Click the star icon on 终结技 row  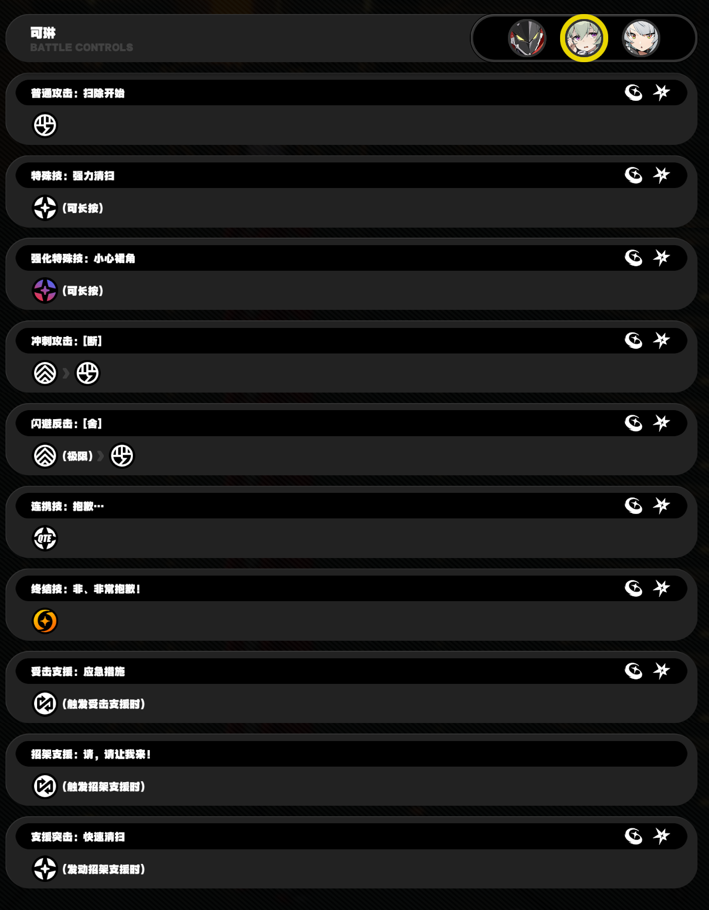(x=661, y=588)
